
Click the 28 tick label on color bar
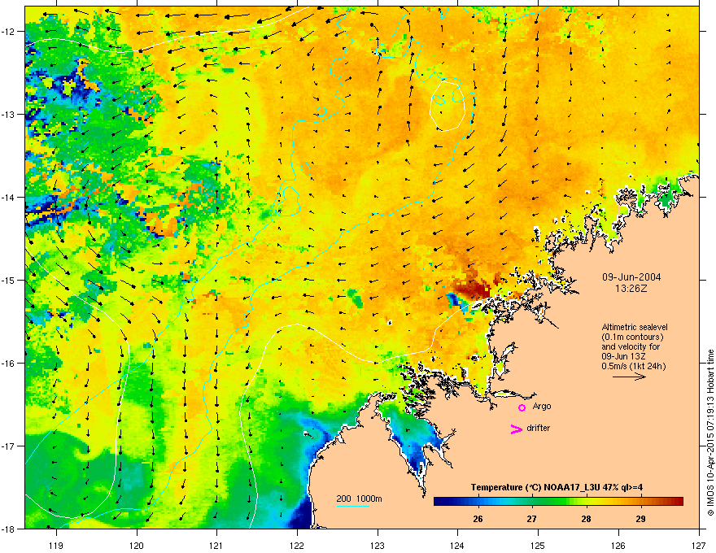(586, 519)
